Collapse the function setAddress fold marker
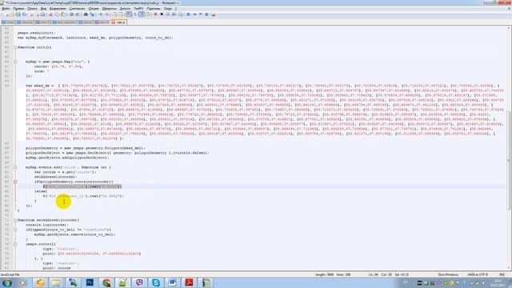Image resolution: width=512 pixels, height=288 pixels. coord(15,220)
